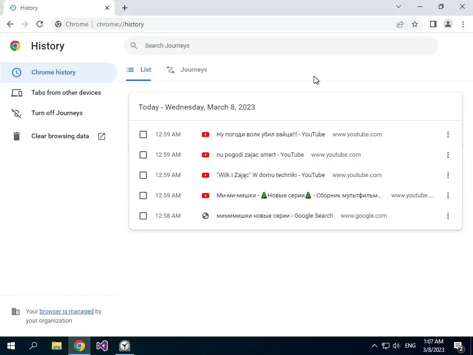
Task: Check the box for Ми-ми-мишки entry
Action: pyautogui.click(x=143, y=196)
